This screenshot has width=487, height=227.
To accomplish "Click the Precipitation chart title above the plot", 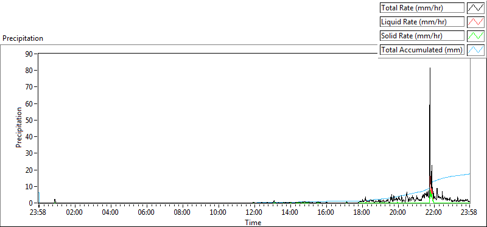I will coord(23,38).
